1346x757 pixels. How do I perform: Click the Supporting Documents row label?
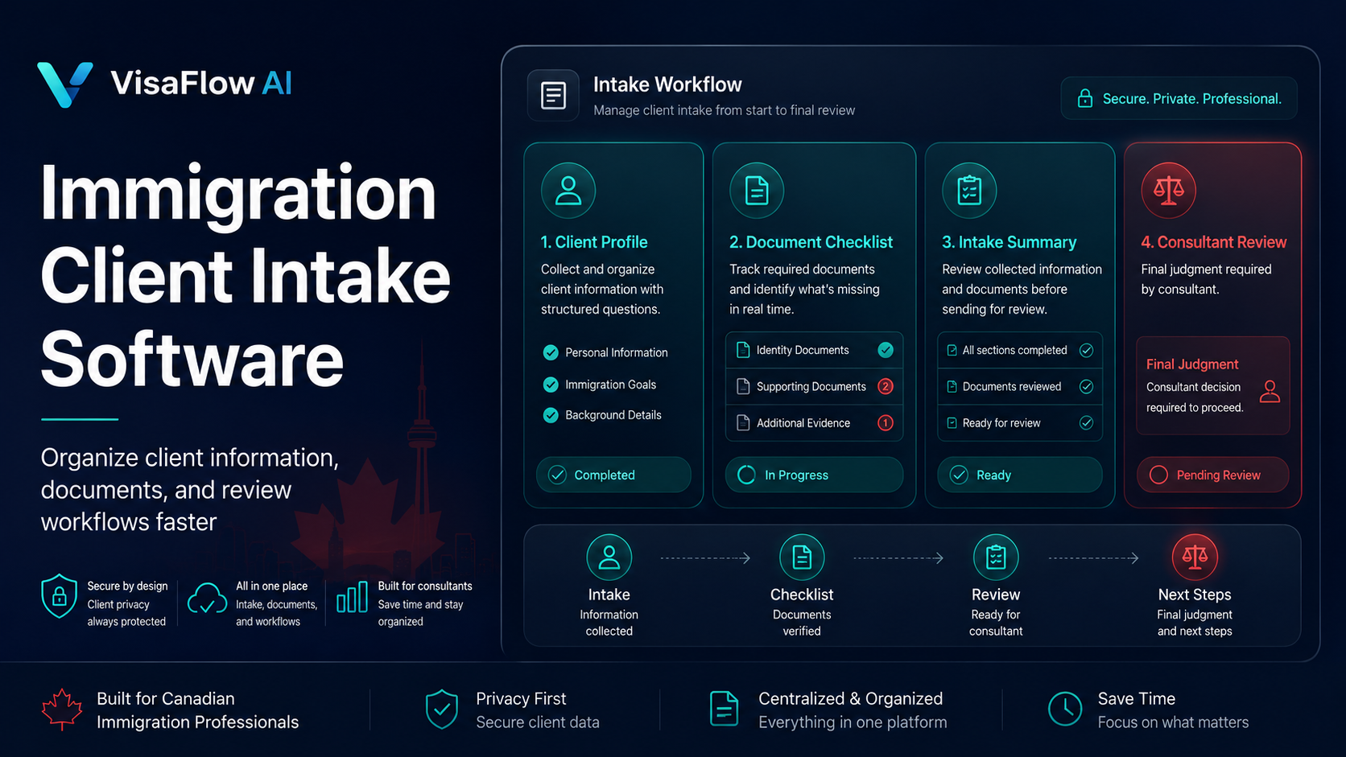tap(811, 386)
